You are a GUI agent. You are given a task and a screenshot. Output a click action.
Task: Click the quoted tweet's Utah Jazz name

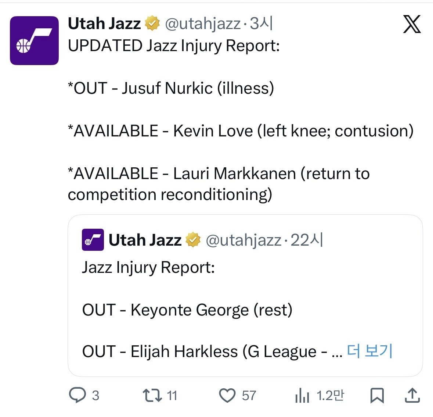click(x=145, y=240)
